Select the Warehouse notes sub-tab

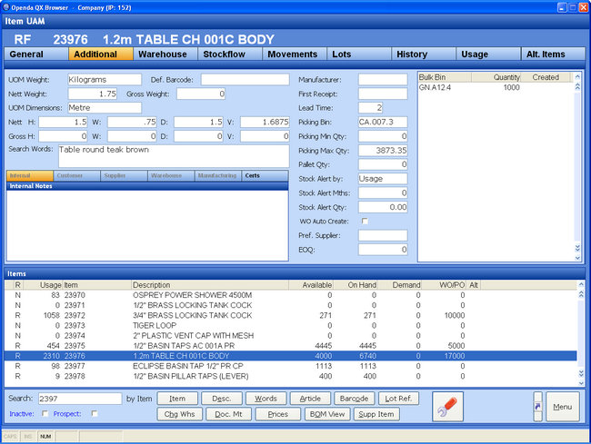[x=171, y=176]
